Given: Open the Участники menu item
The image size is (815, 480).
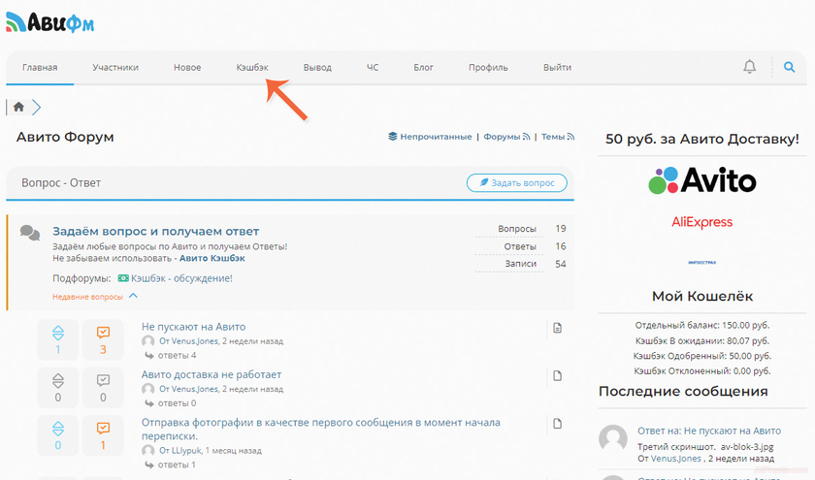Looking at the screenshot, I should coord(115,68).
